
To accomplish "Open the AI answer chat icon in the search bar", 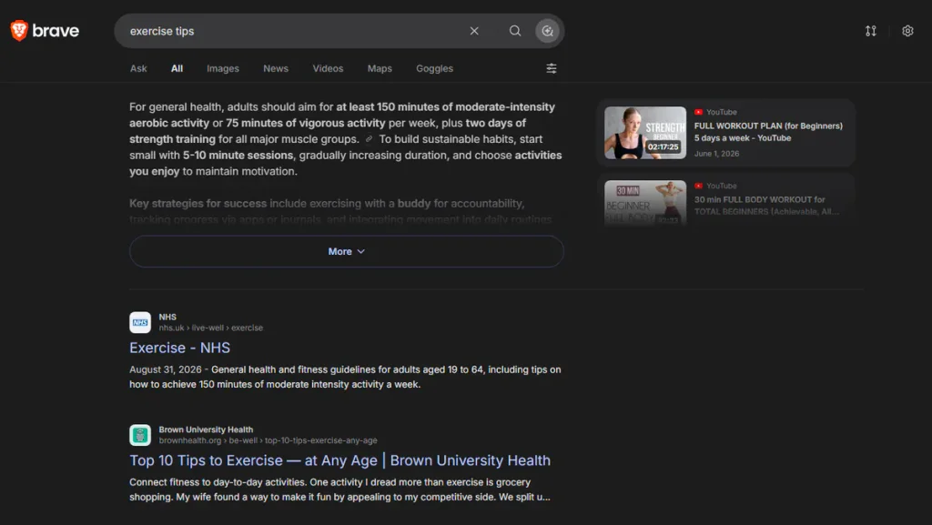I will 547,31.
